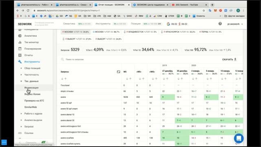The width and height of the screenshot is (261, 147).
Task: Click the search magnifier icon
Action: pyautogui.click(x=62, y=59)
